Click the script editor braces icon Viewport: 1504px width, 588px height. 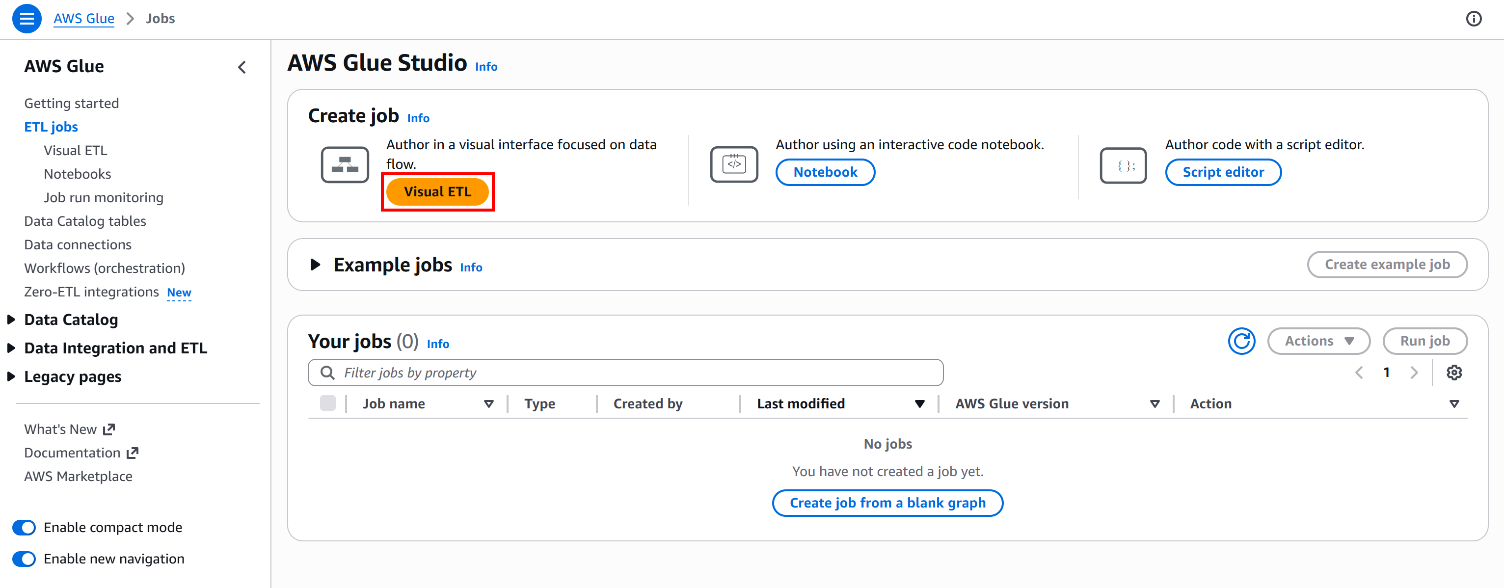point(1123,166)
